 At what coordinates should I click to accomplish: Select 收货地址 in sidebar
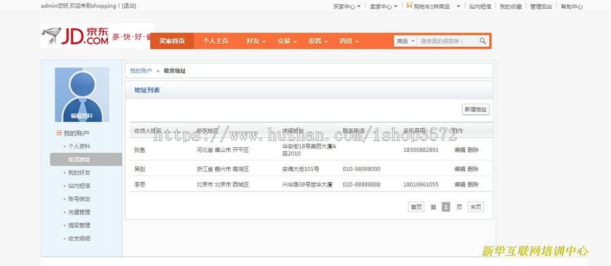[x=86, y=159]
